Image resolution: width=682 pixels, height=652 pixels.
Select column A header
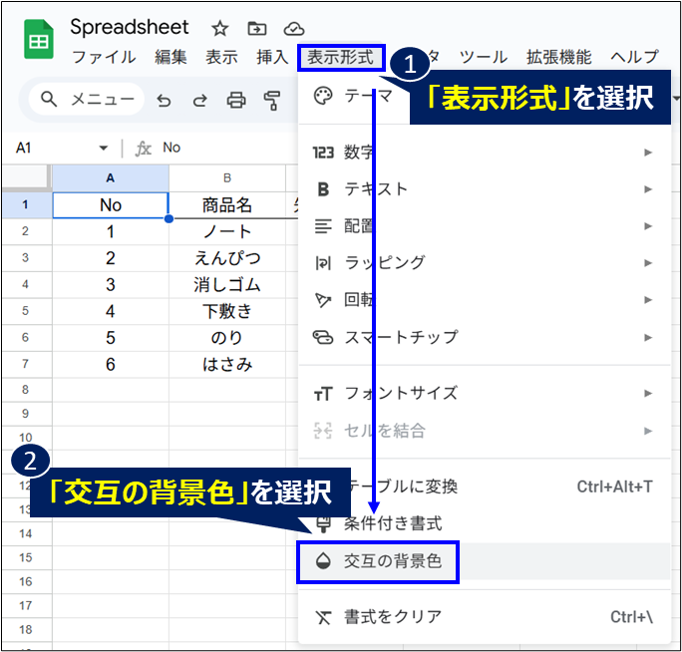click(x=111, y=177)
